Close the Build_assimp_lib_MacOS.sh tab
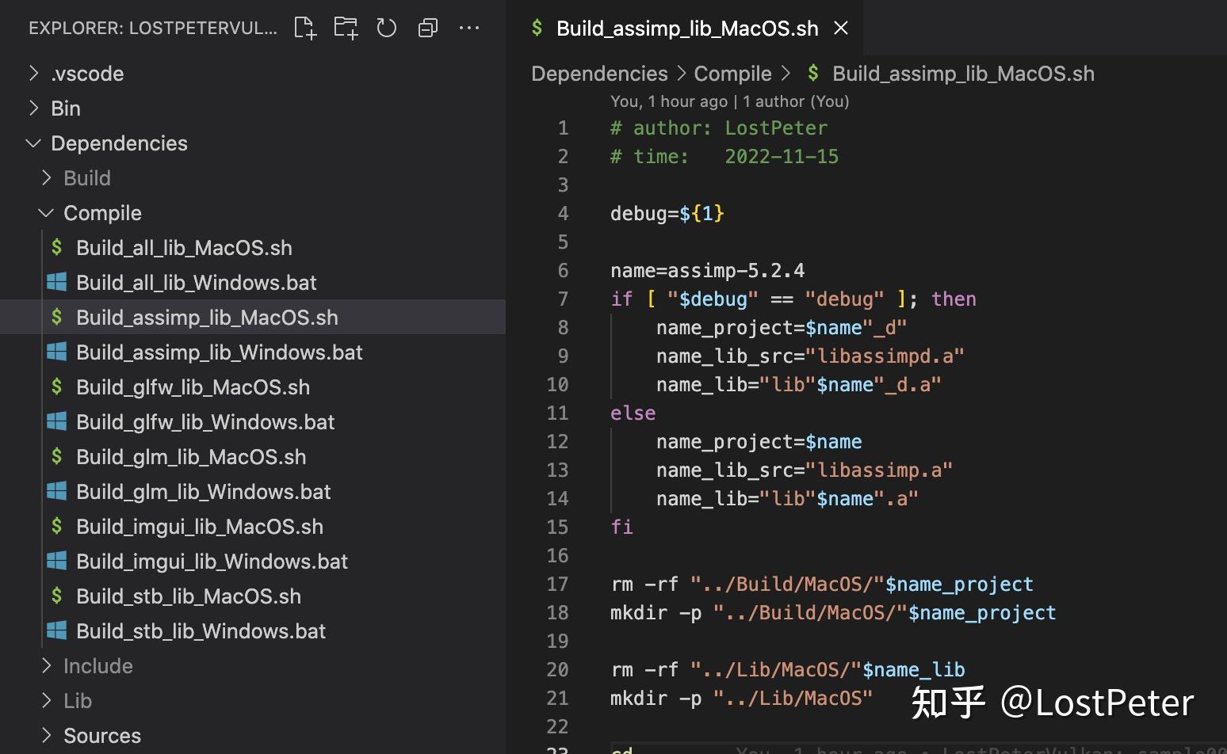This screenshot has height=754, width=1227. (840, 28)
